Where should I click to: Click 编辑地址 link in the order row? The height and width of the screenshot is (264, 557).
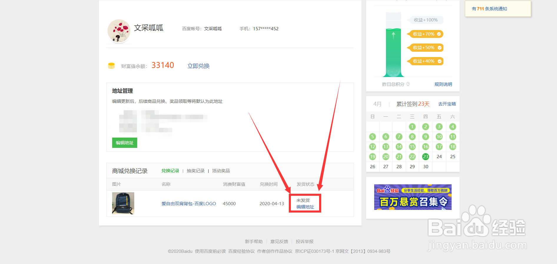point(305,207)
